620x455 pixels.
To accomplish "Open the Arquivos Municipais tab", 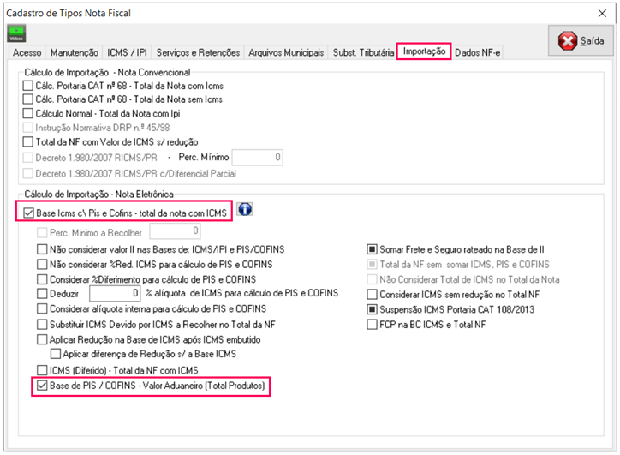I will coord(286,52).
